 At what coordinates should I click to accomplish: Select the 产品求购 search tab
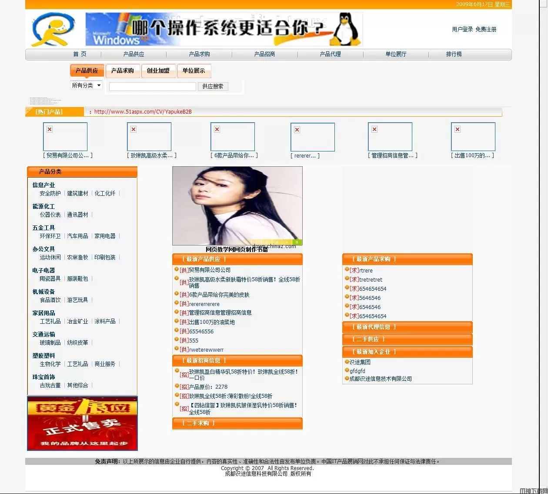coord(122,71)
